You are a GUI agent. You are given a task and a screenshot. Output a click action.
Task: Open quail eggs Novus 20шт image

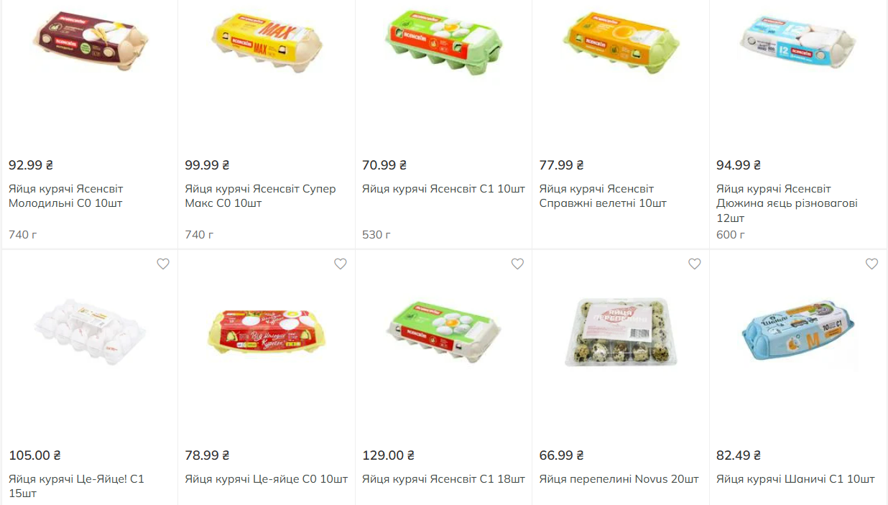point(621,330)
